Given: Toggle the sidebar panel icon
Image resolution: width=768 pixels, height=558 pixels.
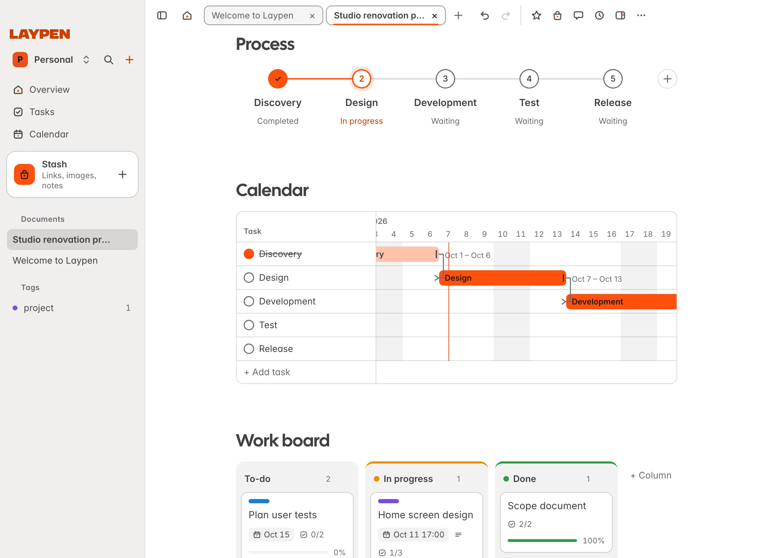Looking at the screenshot, I should [162, 15].
